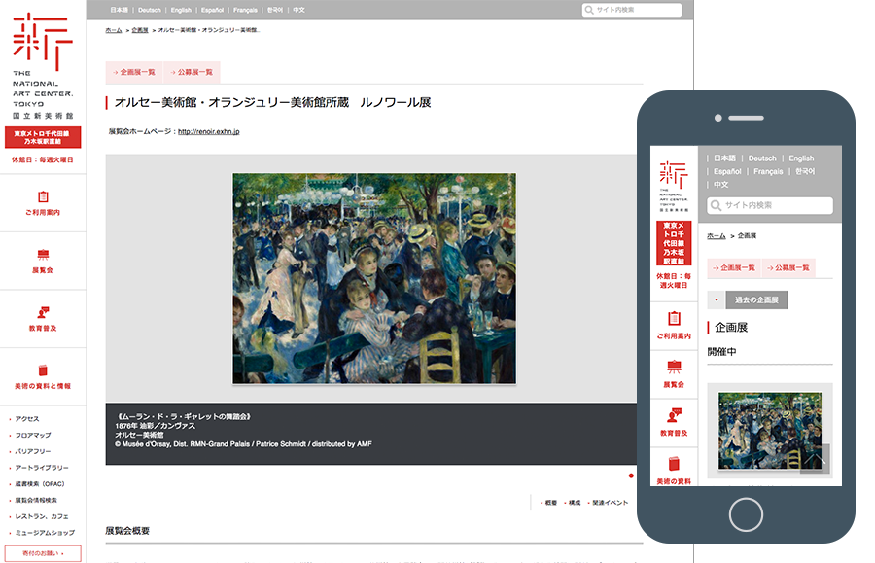Image resolution: width=875 pixels, height=563 pixels.
Task: Tap the phone home button
Action: coord(746,514)
